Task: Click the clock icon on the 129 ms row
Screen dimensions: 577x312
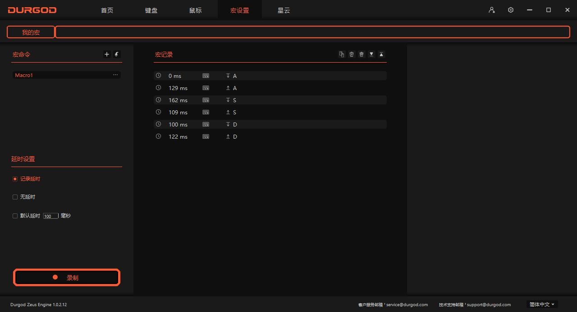Action: point(158,88)
